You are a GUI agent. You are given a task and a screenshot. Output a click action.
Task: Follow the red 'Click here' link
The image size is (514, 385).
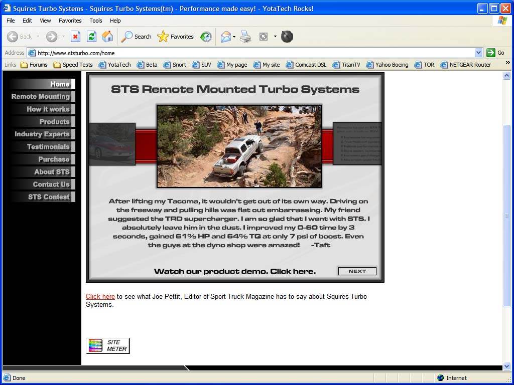(100, 297)
